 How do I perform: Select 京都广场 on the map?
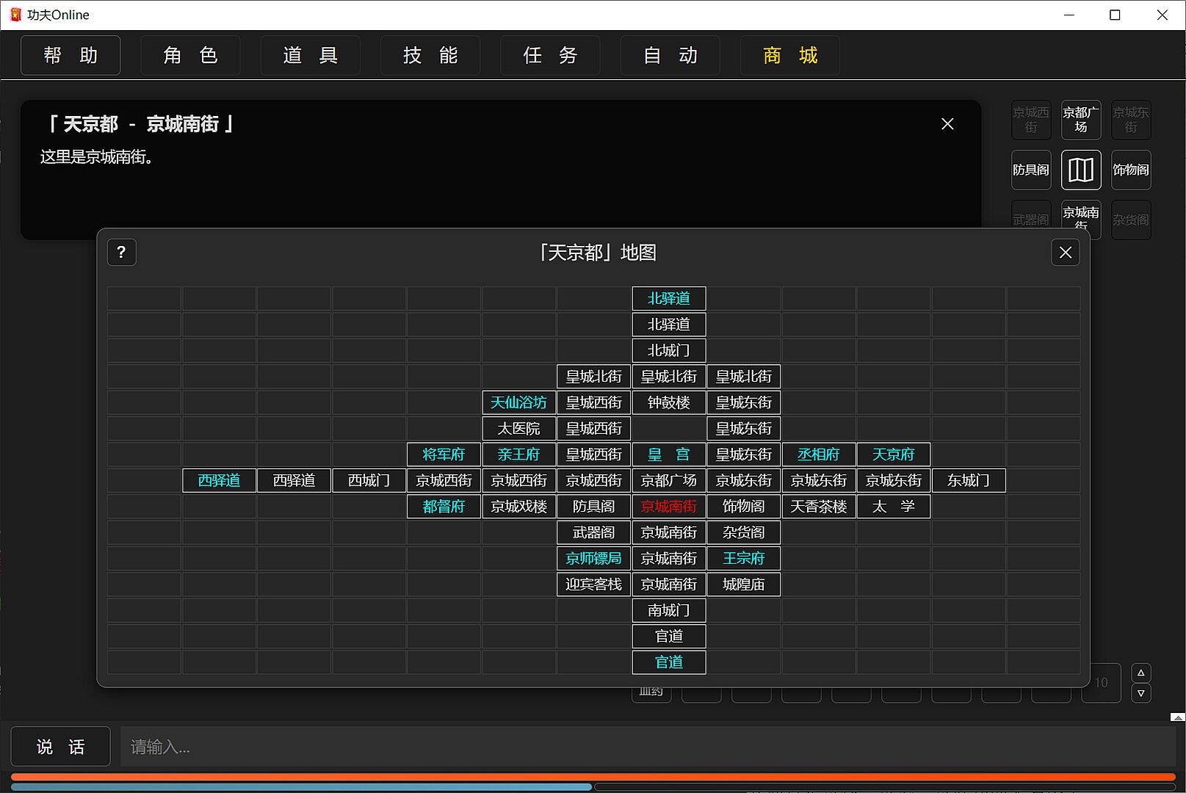pos(668,480)
